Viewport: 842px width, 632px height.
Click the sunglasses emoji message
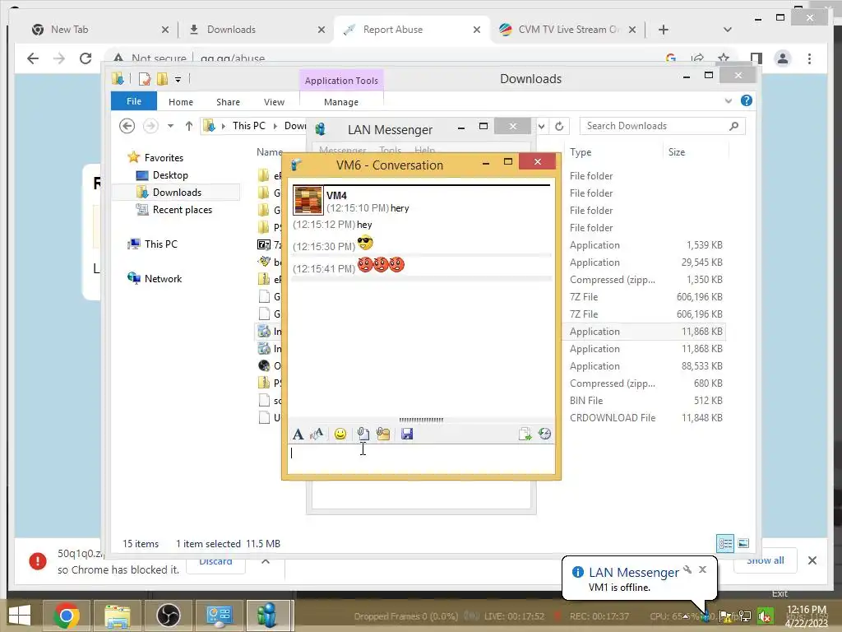tap(365, 244)
